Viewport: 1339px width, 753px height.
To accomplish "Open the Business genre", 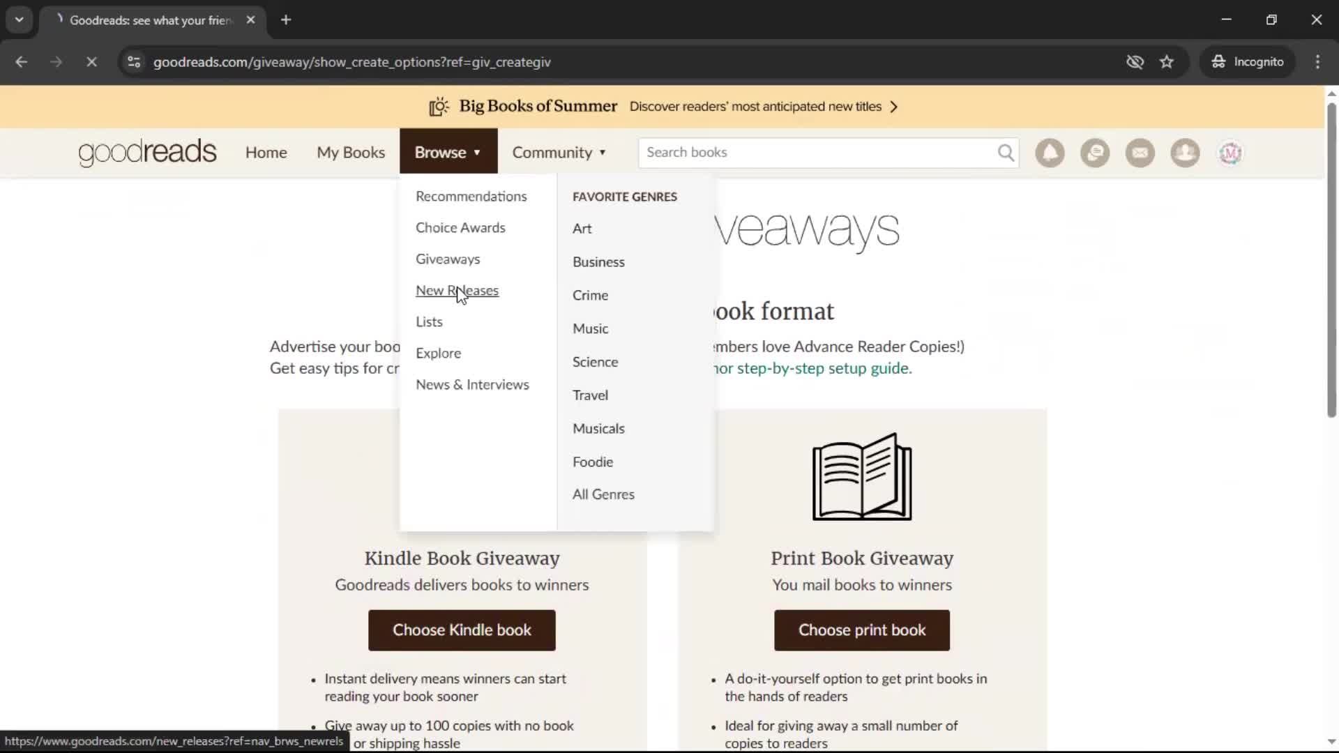I will click(x=598, y=262).
